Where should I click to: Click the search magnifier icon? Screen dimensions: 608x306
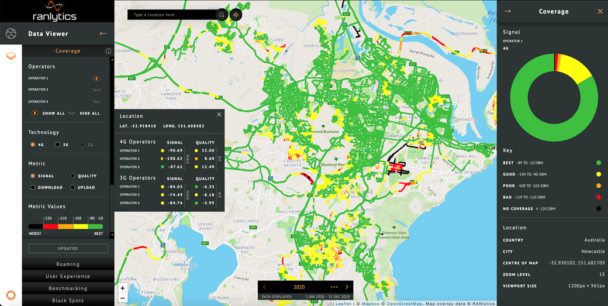(222, 15)
